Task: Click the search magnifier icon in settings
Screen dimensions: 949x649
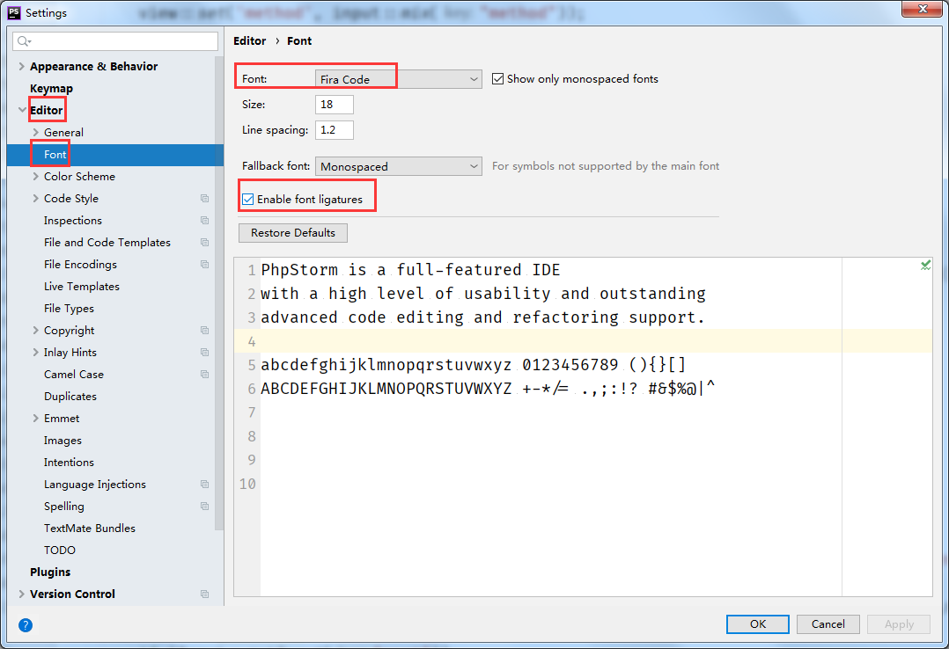Action: [x=25, y=41]
